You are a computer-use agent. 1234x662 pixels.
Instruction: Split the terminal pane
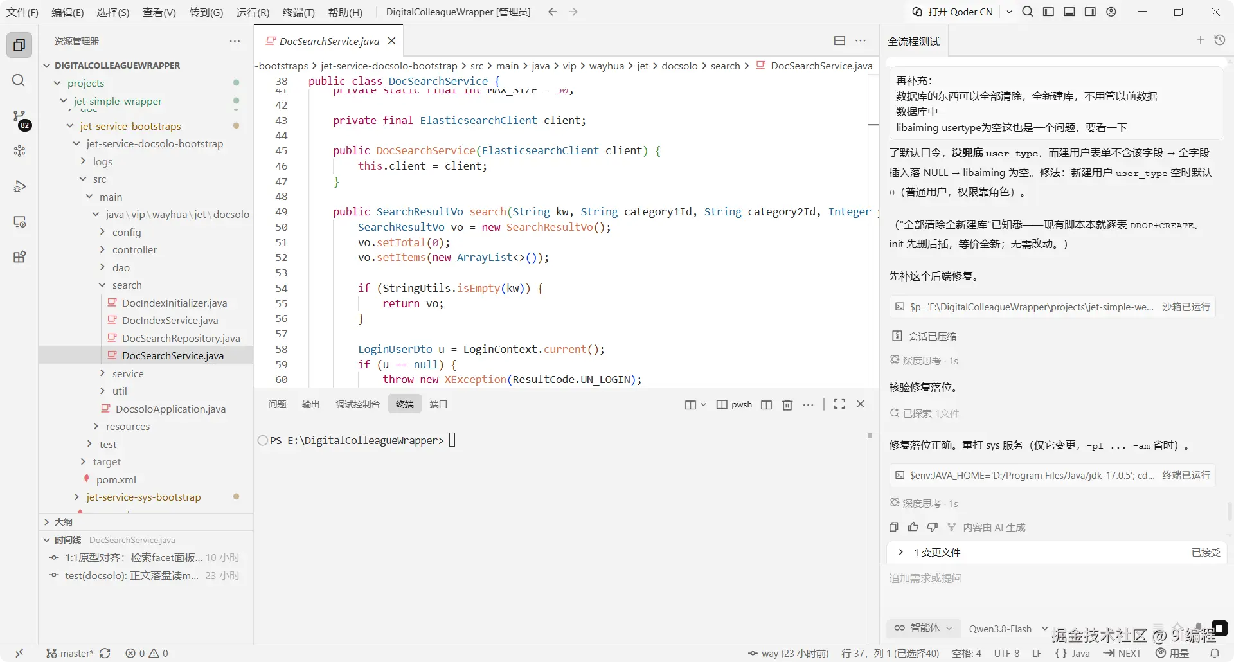pos(766,405)
